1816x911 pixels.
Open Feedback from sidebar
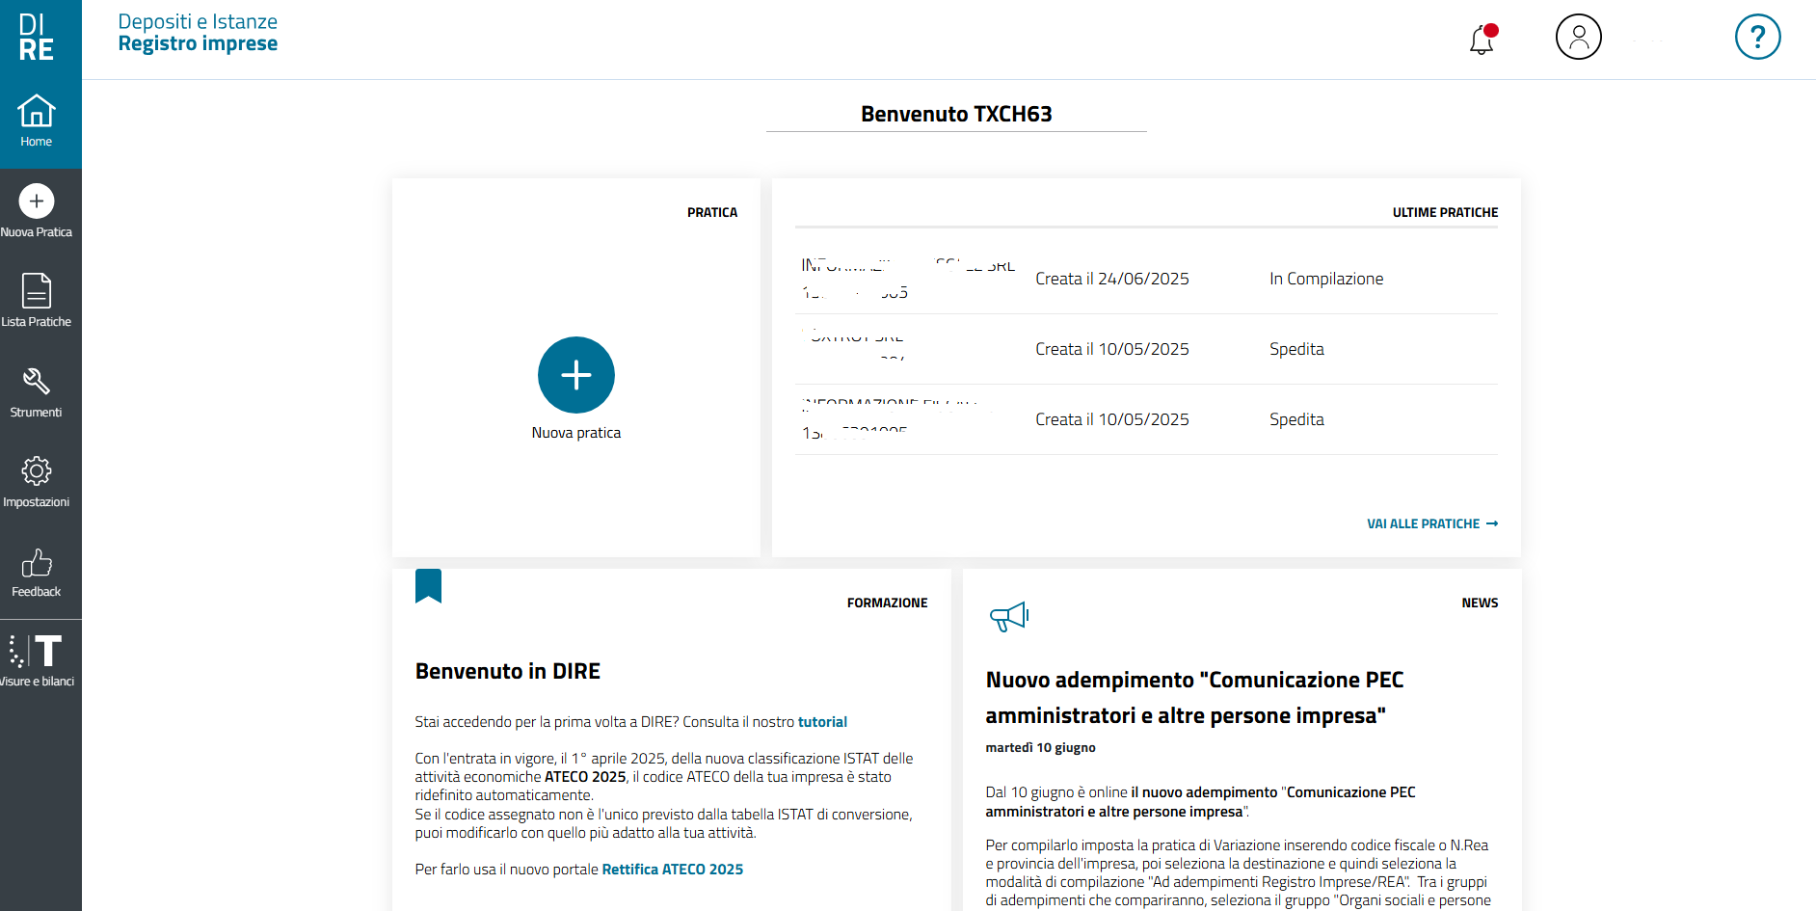click(37, 572)
